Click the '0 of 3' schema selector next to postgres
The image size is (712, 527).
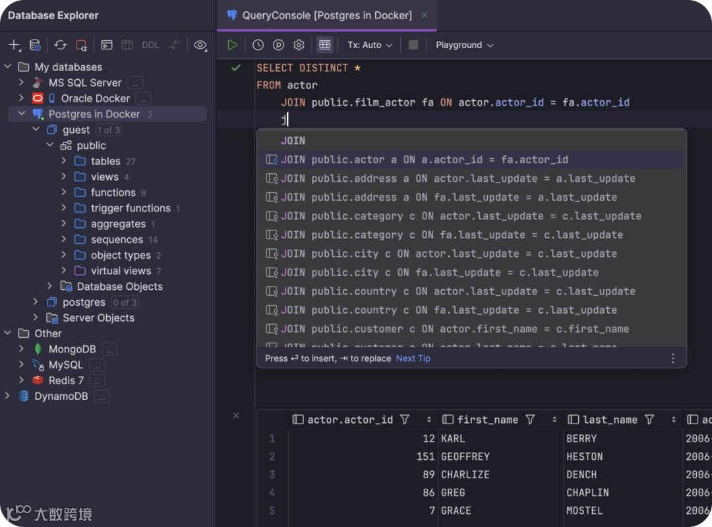point(125,302)
